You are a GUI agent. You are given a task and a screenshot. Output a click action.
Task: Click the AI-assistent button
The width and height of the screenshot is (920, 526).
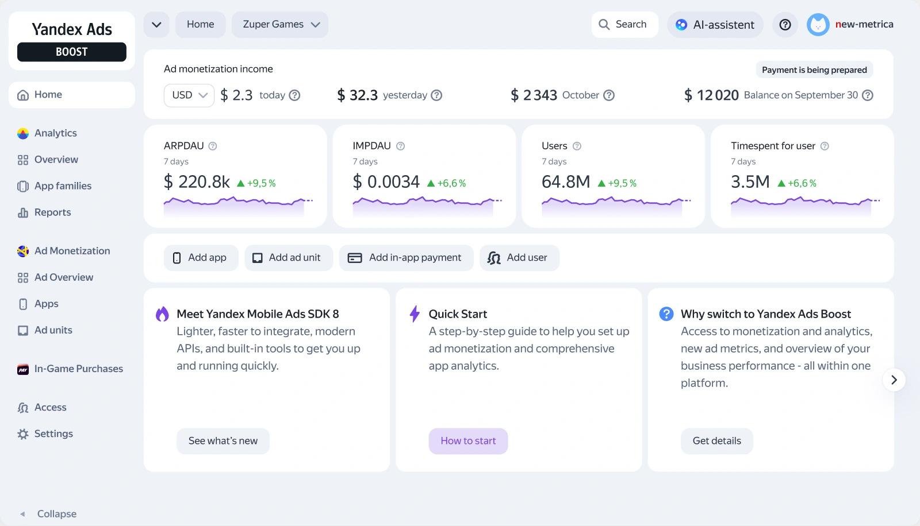coord(715,25)
